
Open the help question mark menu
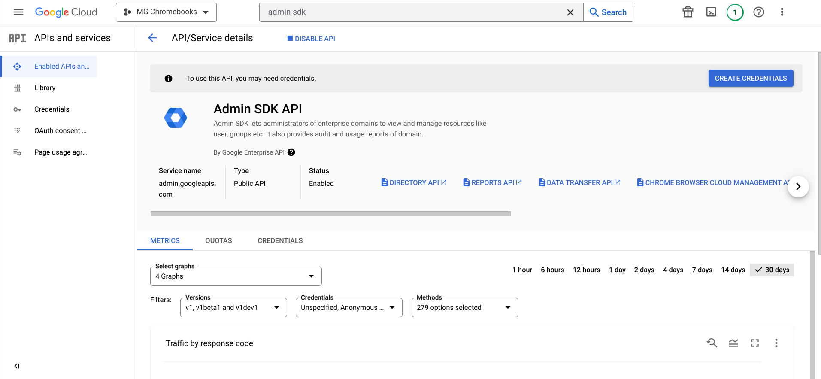(x=759, y=12)
